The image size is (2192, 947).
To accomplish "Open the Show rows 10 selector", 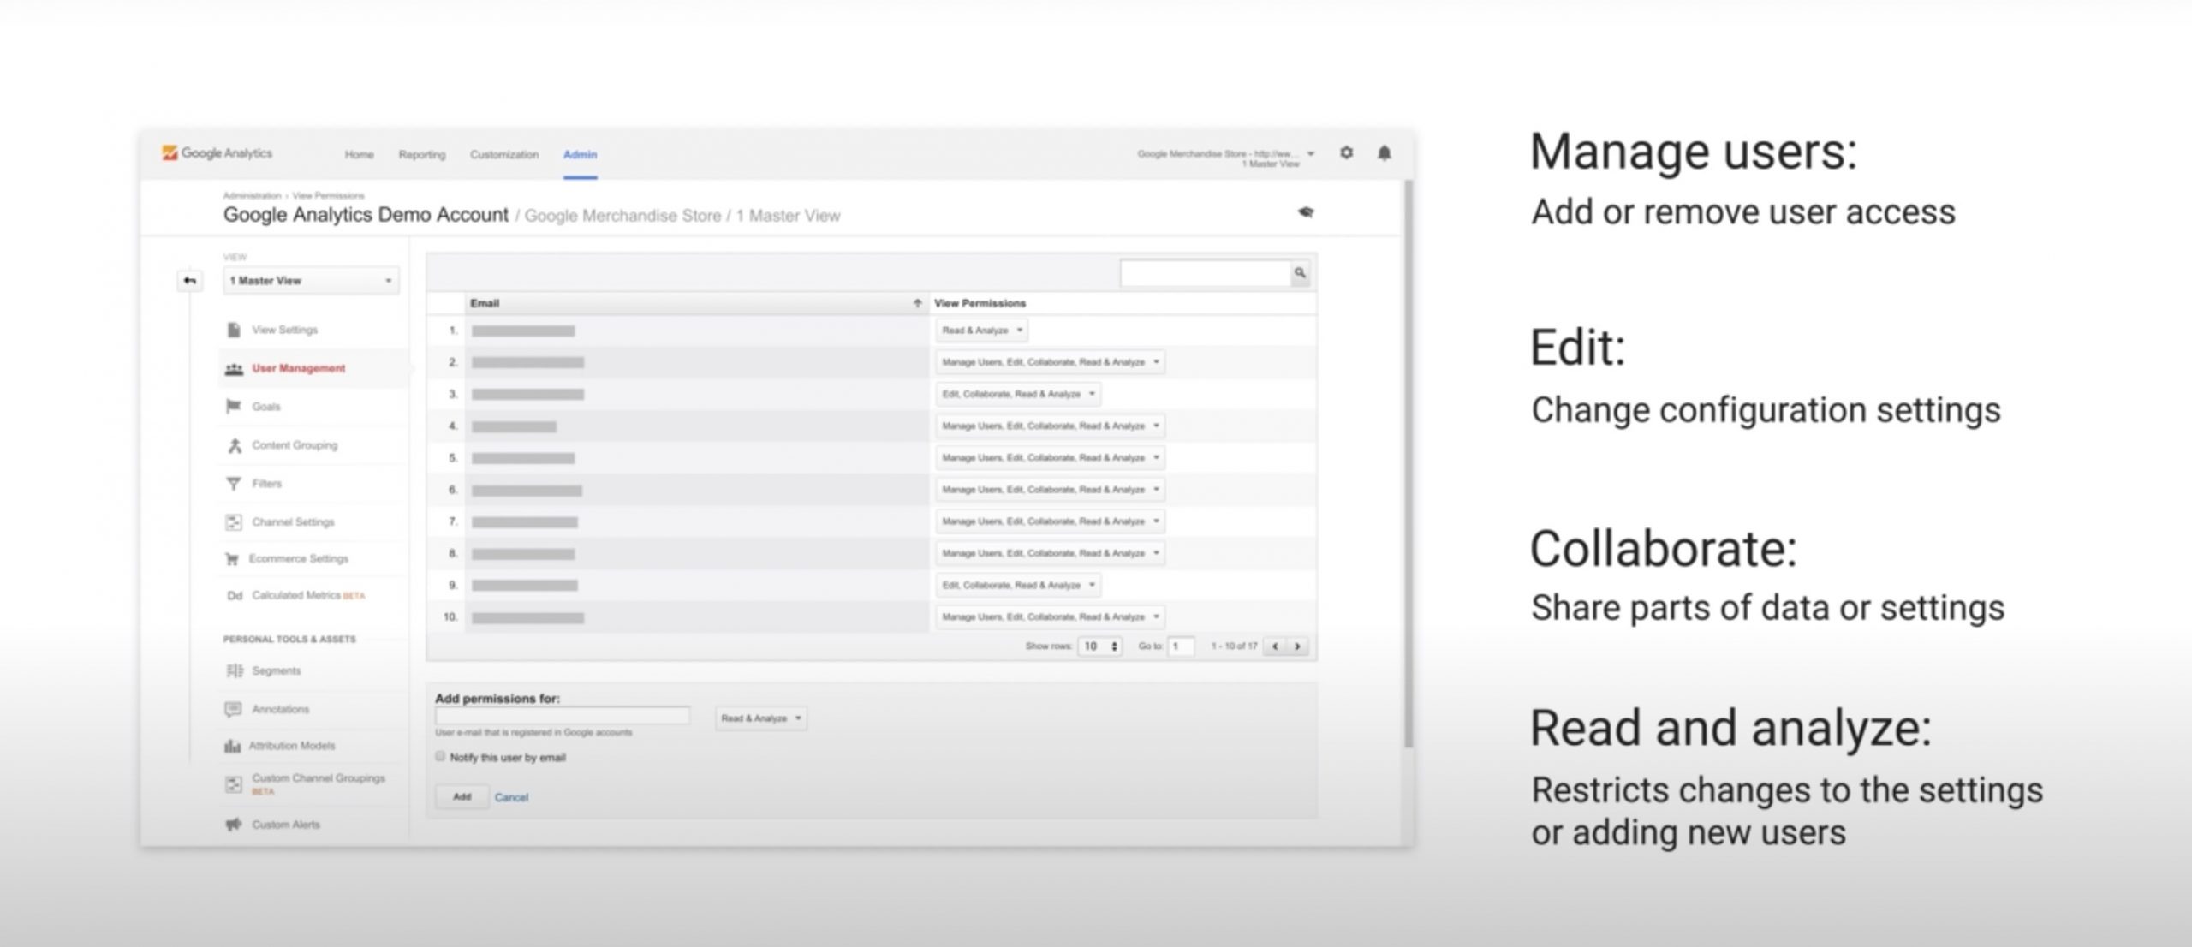I will click(1100, 646).
